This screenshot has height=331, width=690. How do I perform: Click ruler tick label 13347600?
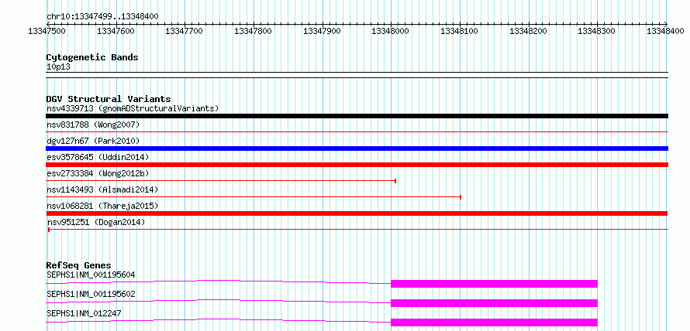[116, 31]
